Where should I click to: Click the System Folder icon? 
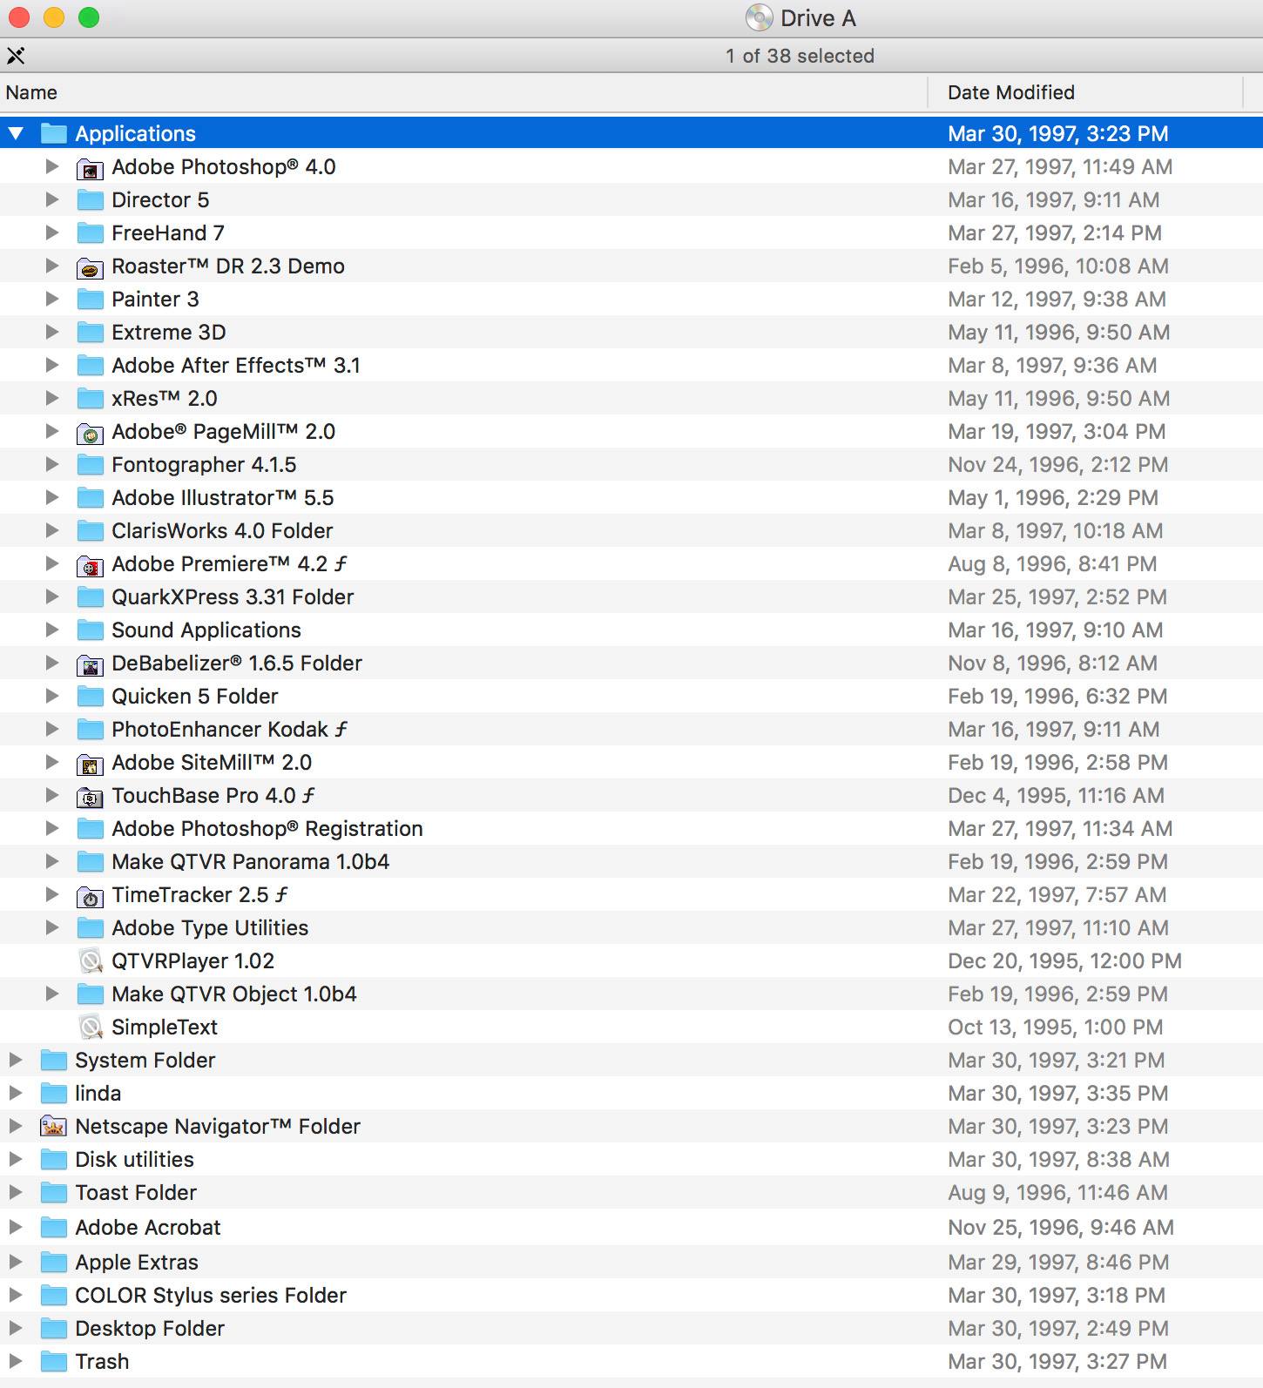click(x=53, y=1061)
